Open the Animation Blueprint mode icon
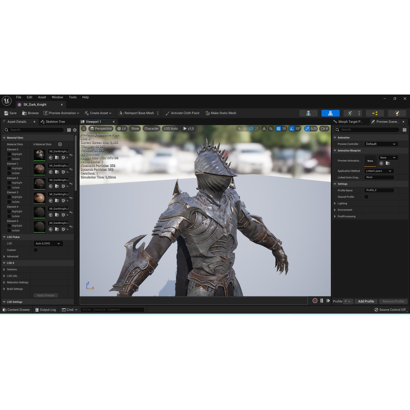Image resolution: width=410 pixels, height=410 pixels. 375,113
